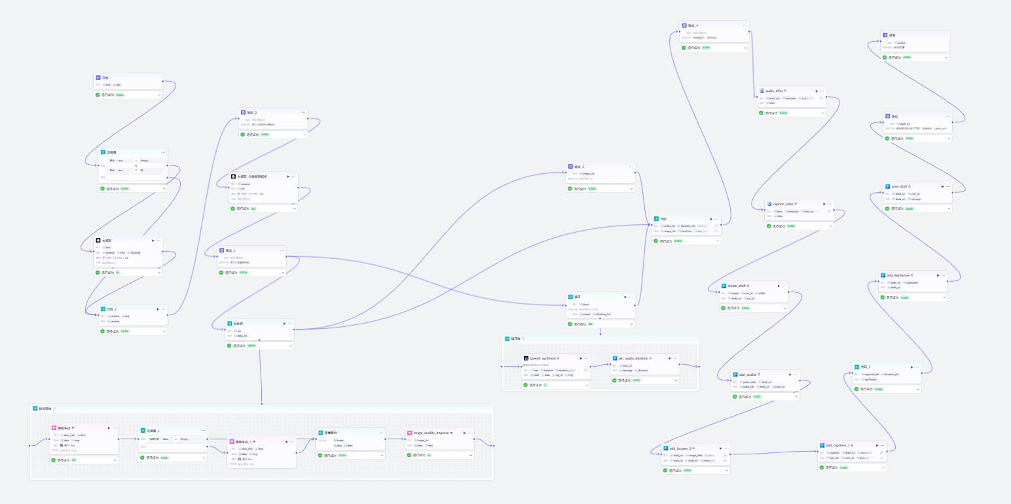This screenshot has height=504, width=1011.
Task: Open the model setting on 大模型 node
Action: pyautogui.click(x=116, y=258)
